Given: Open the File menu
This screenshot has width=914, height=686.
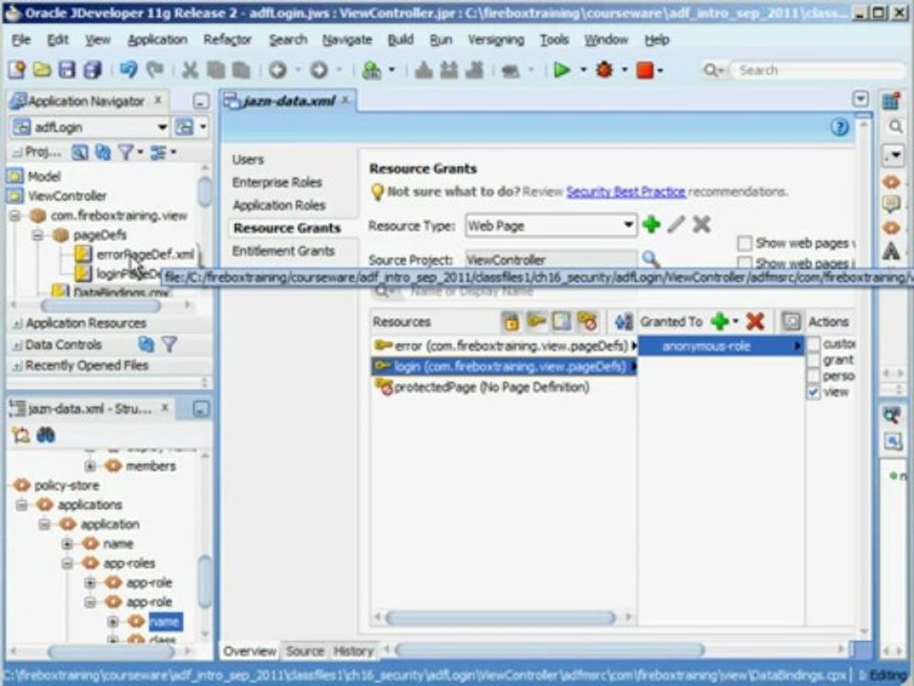Looking at the screenshot, I should click(21, 40).
